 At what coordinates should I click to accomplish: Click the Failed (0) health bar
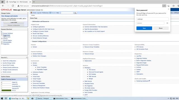pyautogui.click(x=6, y=82)
